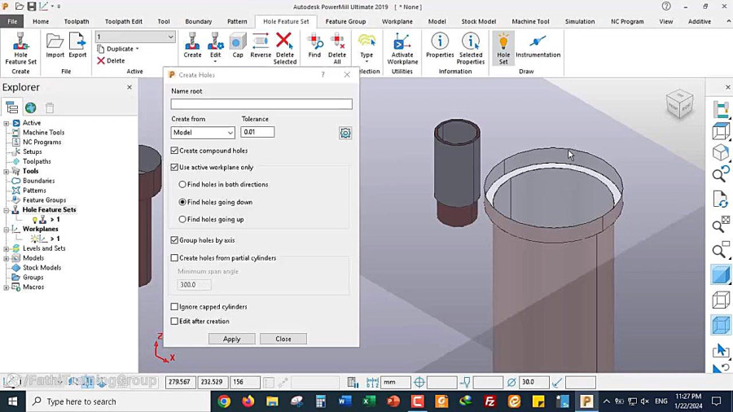Select the Stock Models tree item

click(42, 268)
